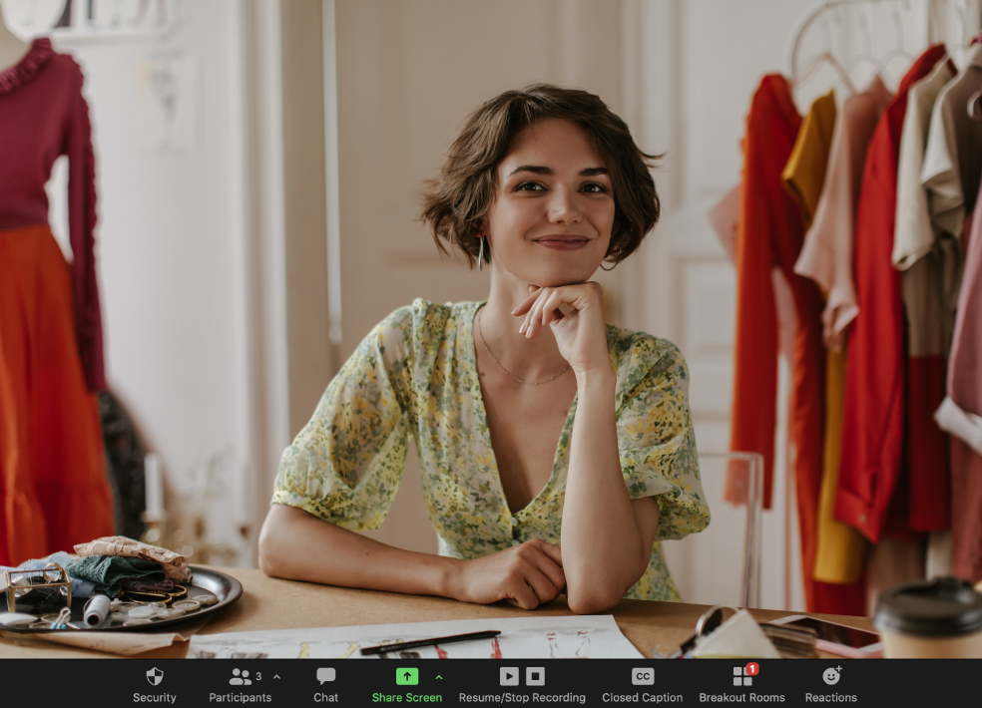Click the Chat label
This screenshot has width=982, height=708.
pos(325,697)
